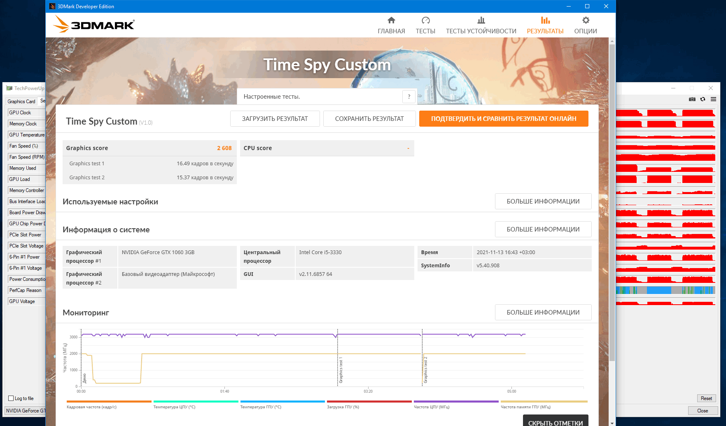This screenshot has height=426, width=726.
Task: Click the Настроенные тесты description field
Action: point(327,97)
